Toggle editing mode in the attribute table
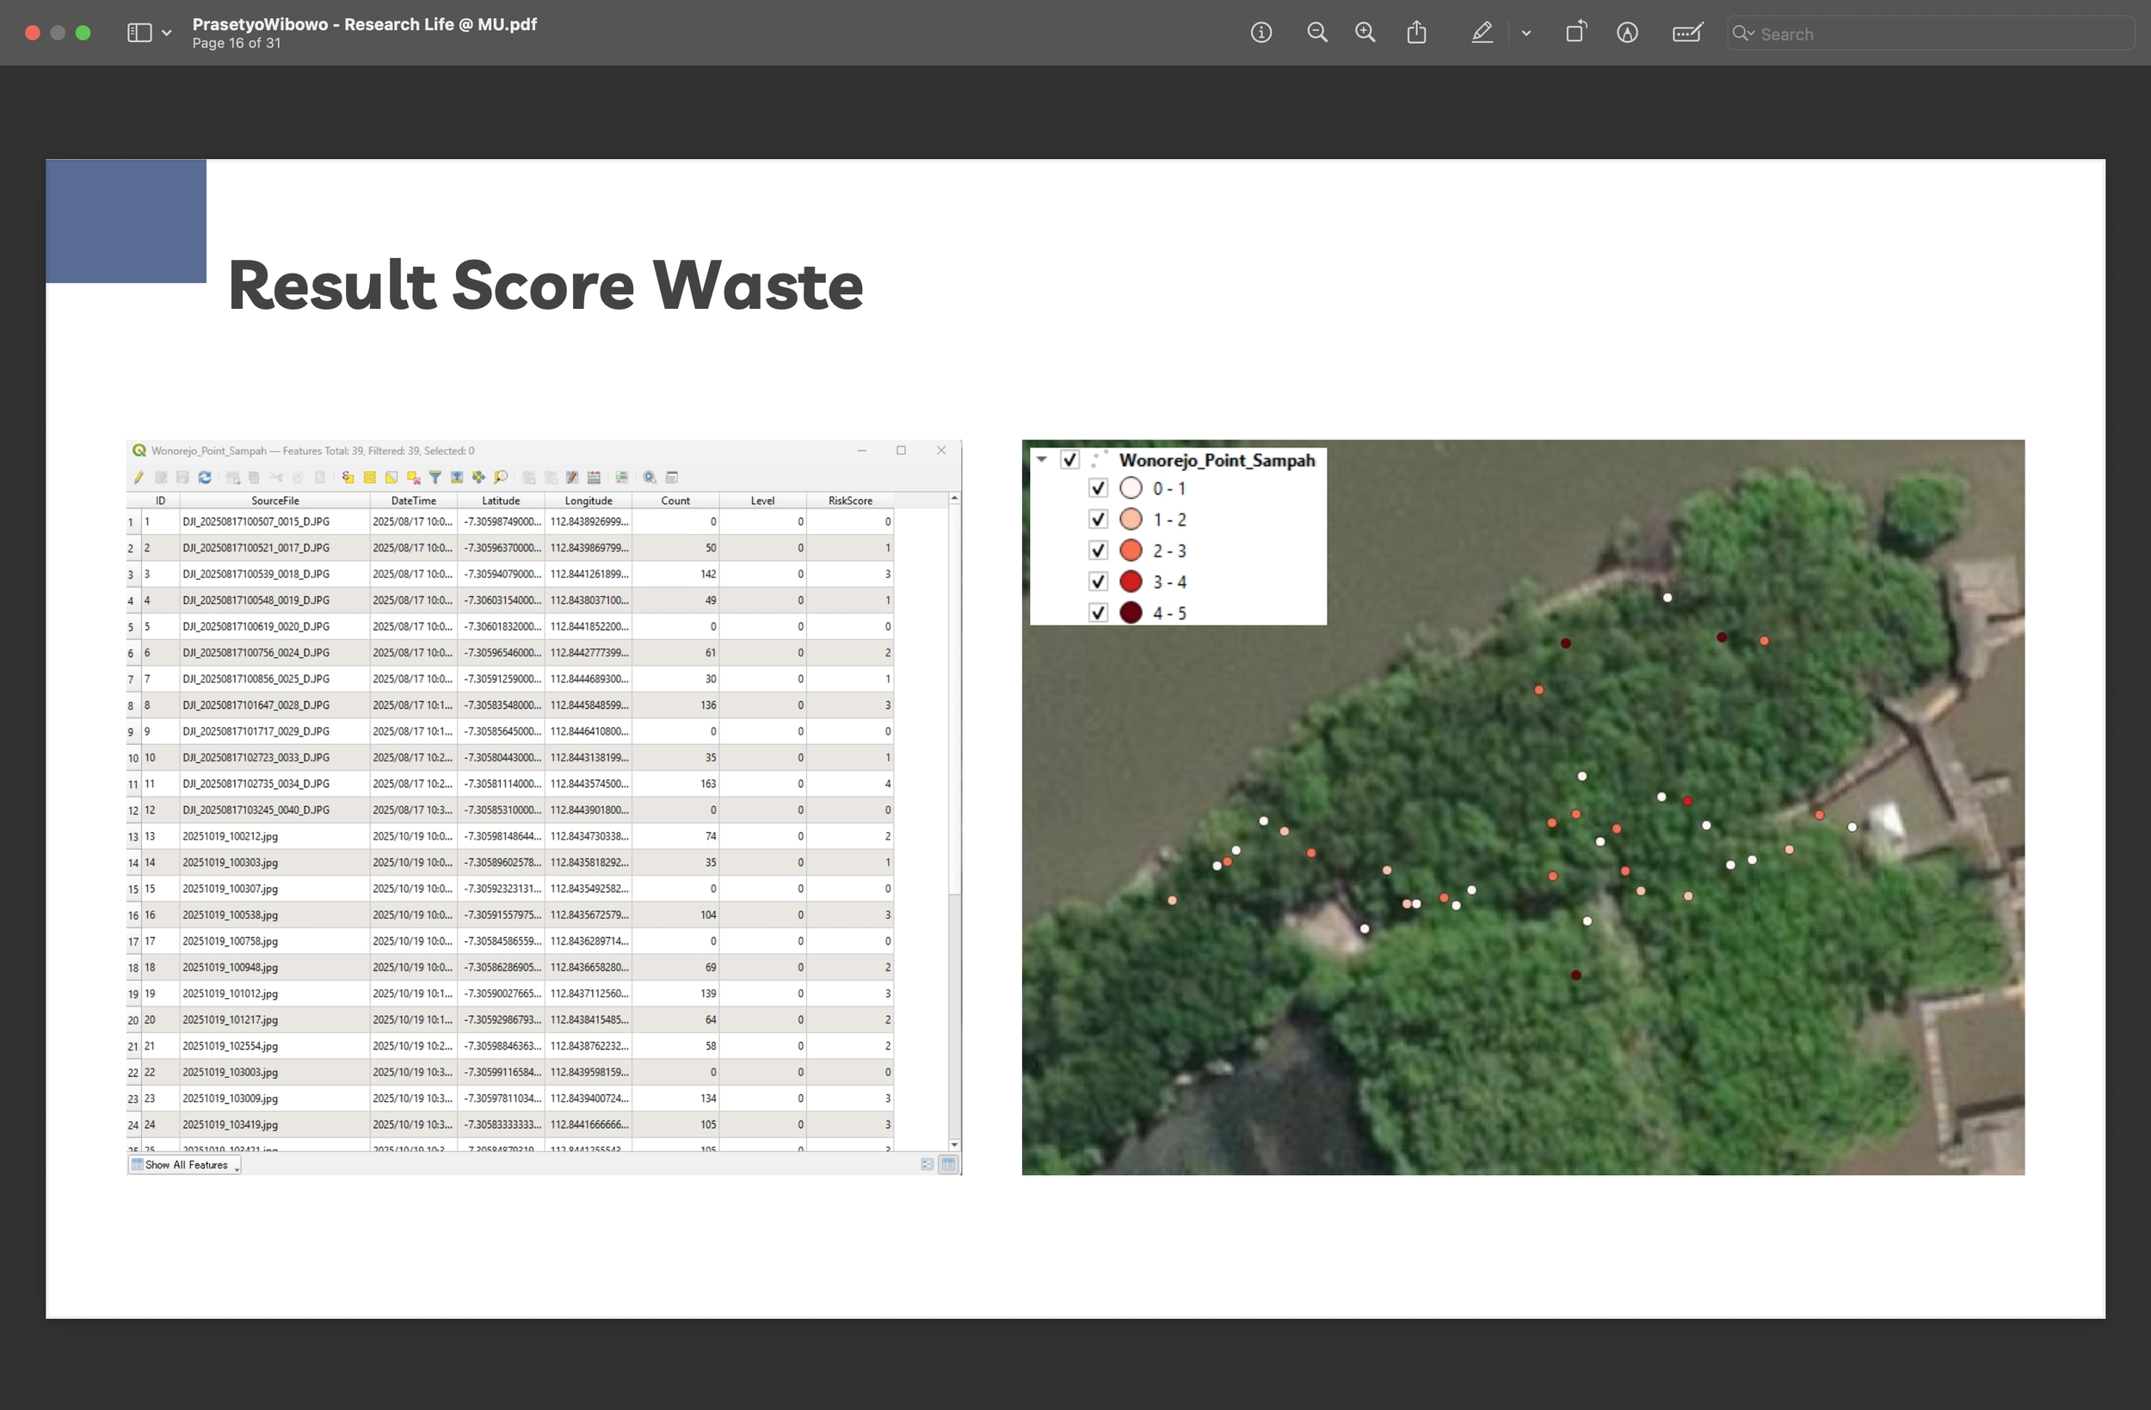This screenshot has height=1410, width=2151. coord(139,477)
